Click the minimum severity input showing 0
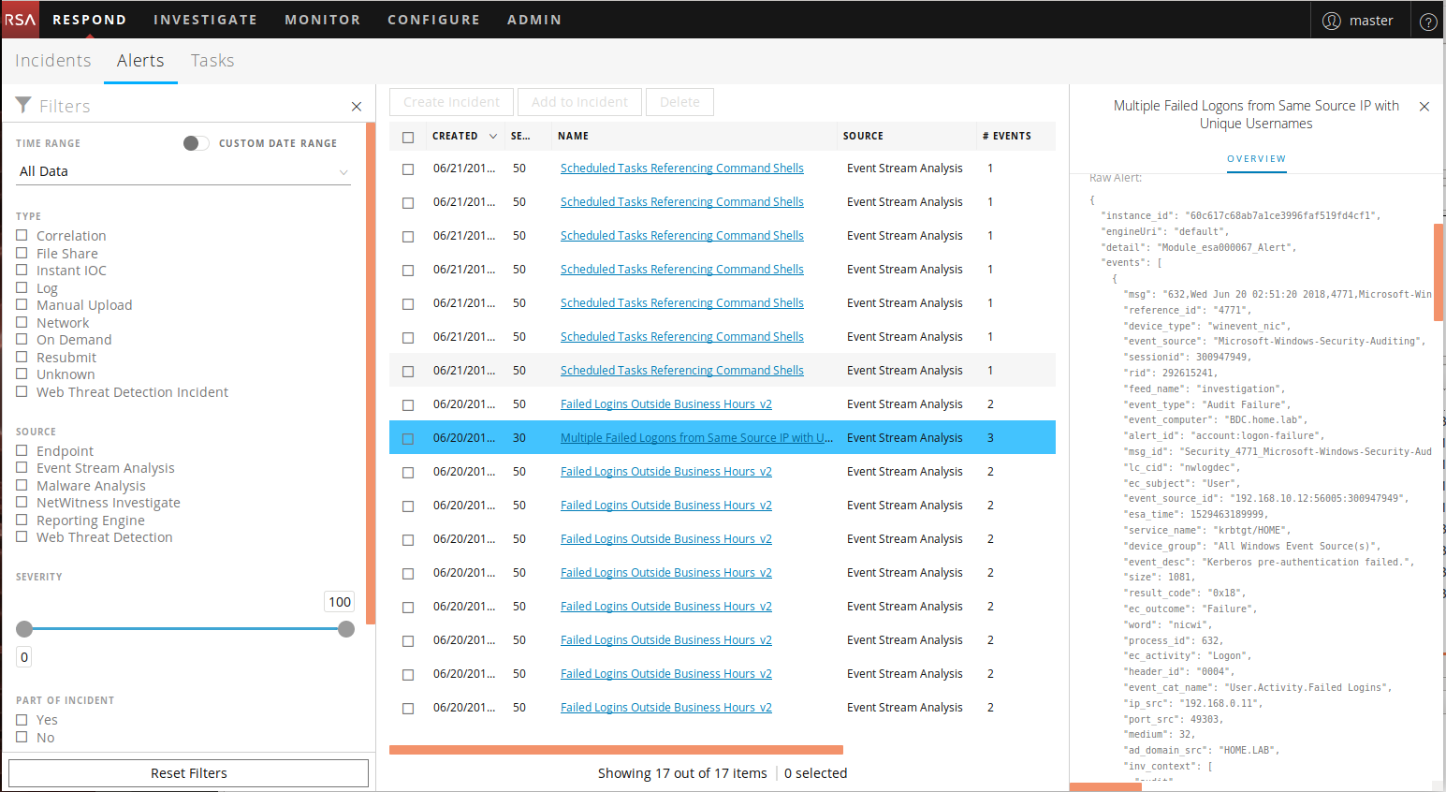The height and width of the screenshot is (792, 1446). click(x=24, y=657)
